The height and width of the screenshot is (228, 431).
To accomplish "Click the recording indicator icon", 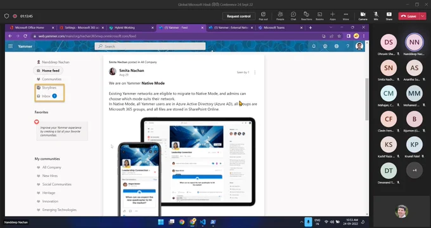I will pyautogui.click(x=15, y=16).
